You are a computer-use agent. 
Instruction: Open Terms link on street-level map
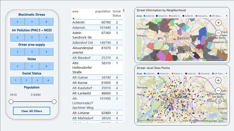pyautogui.click(x=220, y=121)
